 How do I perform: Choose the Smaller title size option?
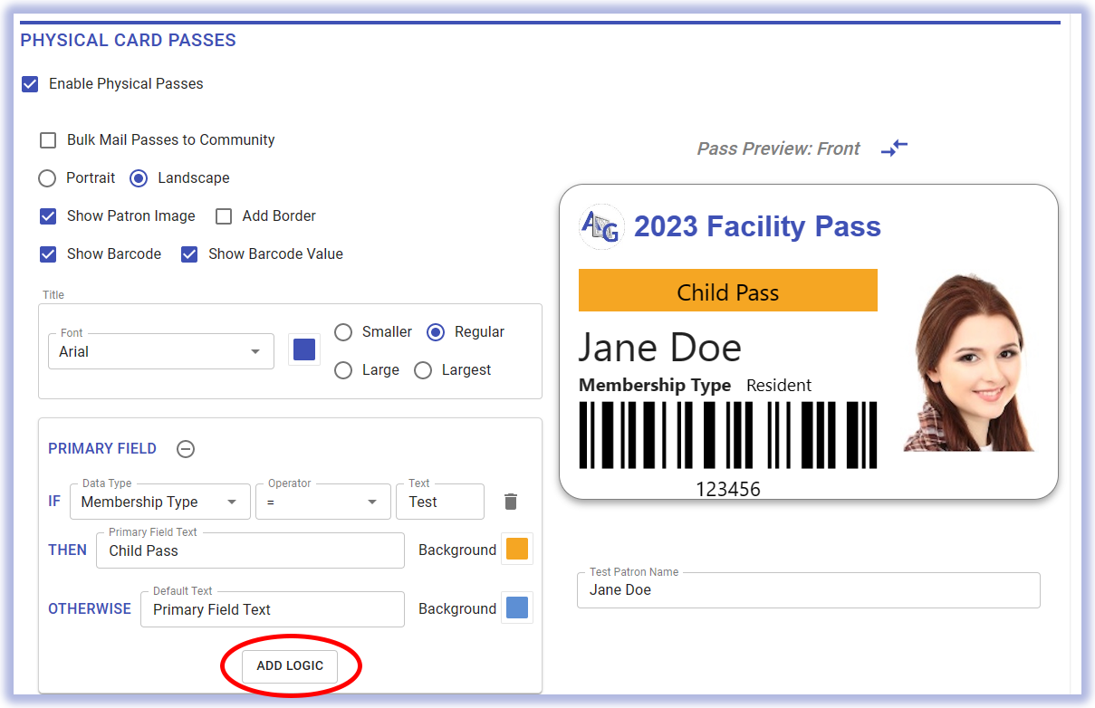click(x=343, y=332)
